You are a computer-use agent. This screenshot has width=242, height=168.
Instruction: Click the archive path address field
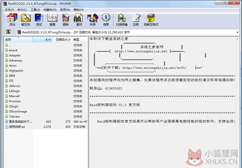click(x=126, y=32)
